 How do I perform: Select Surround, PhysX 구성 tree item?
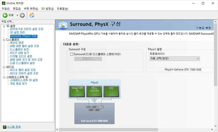point(23,36)
